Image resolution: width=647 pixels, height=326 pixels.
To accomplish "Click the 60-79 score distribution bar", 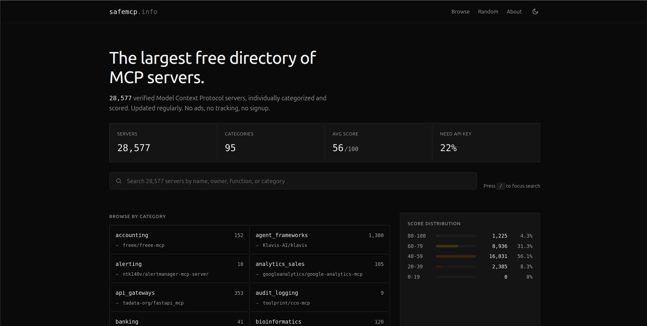I will click(x=456, y=246).
